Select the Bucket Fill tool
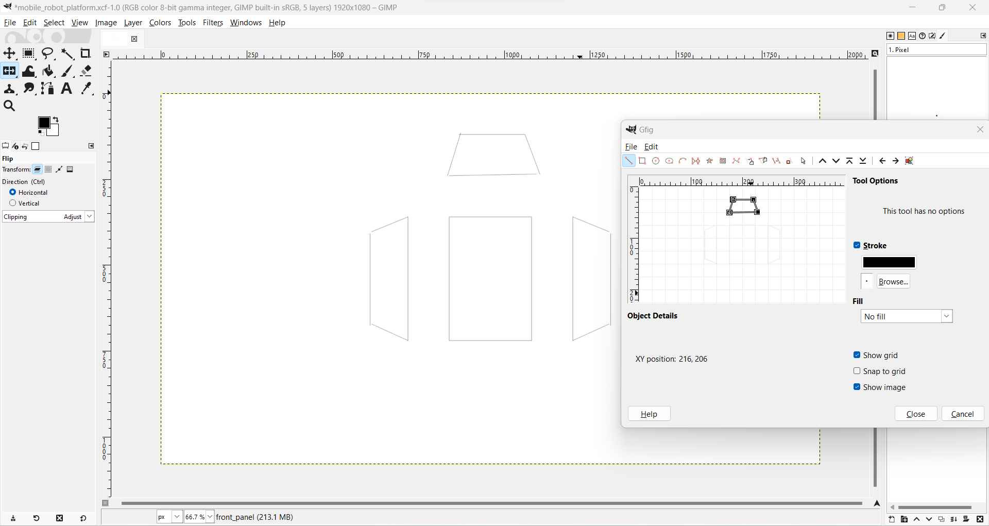Viewport: 989px width, 526px height. (x=48, y=71)
